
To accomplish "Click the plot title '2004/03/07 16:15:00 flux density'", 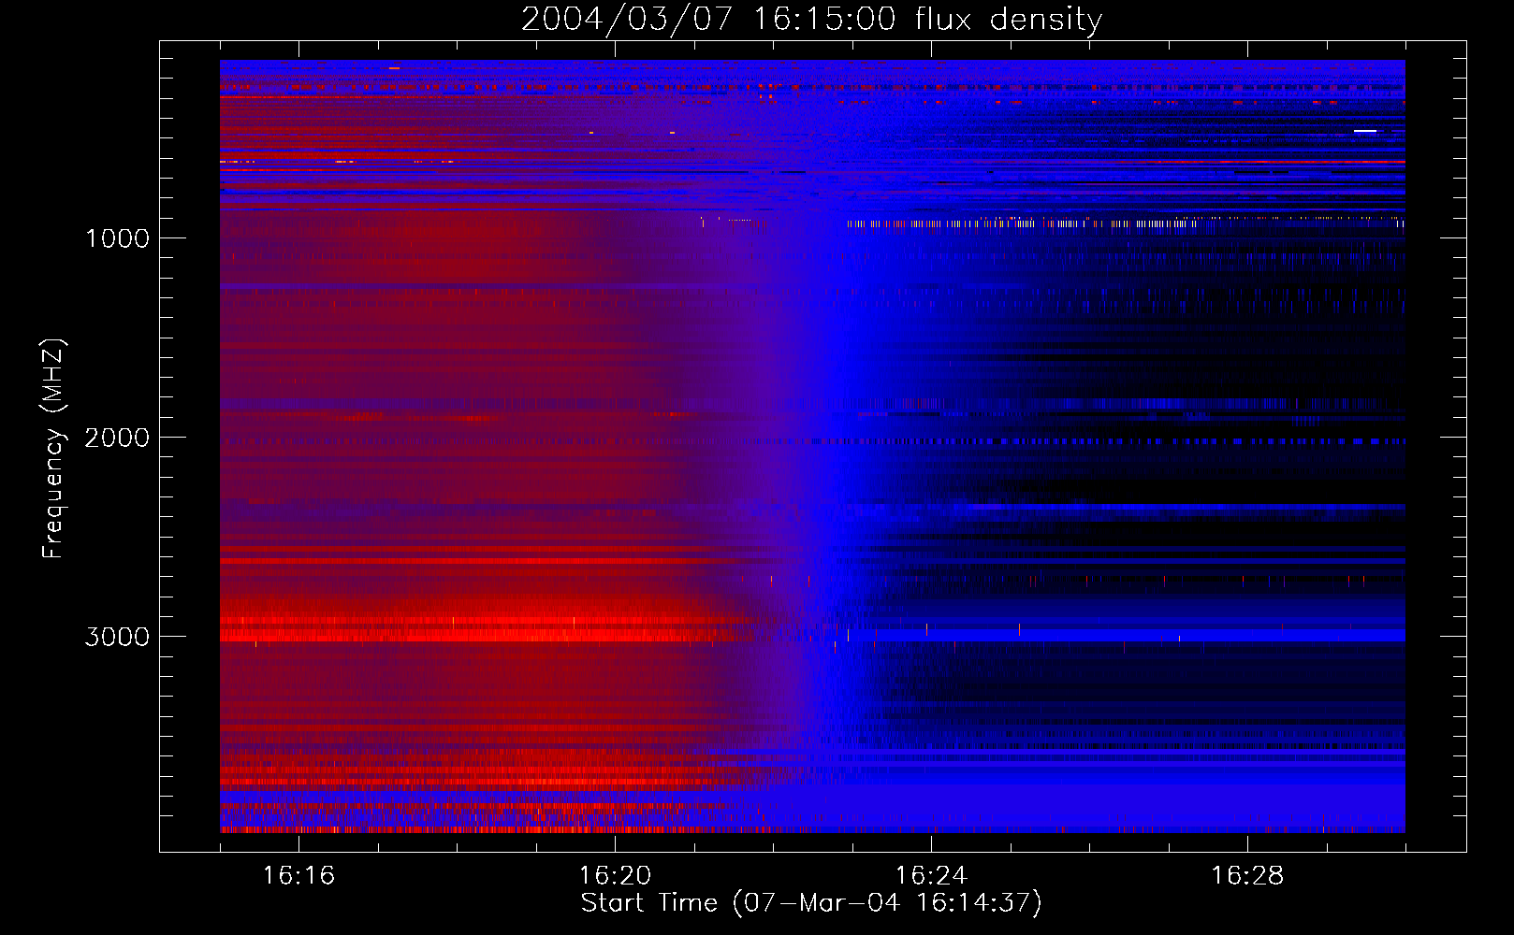I will [811, 19].
